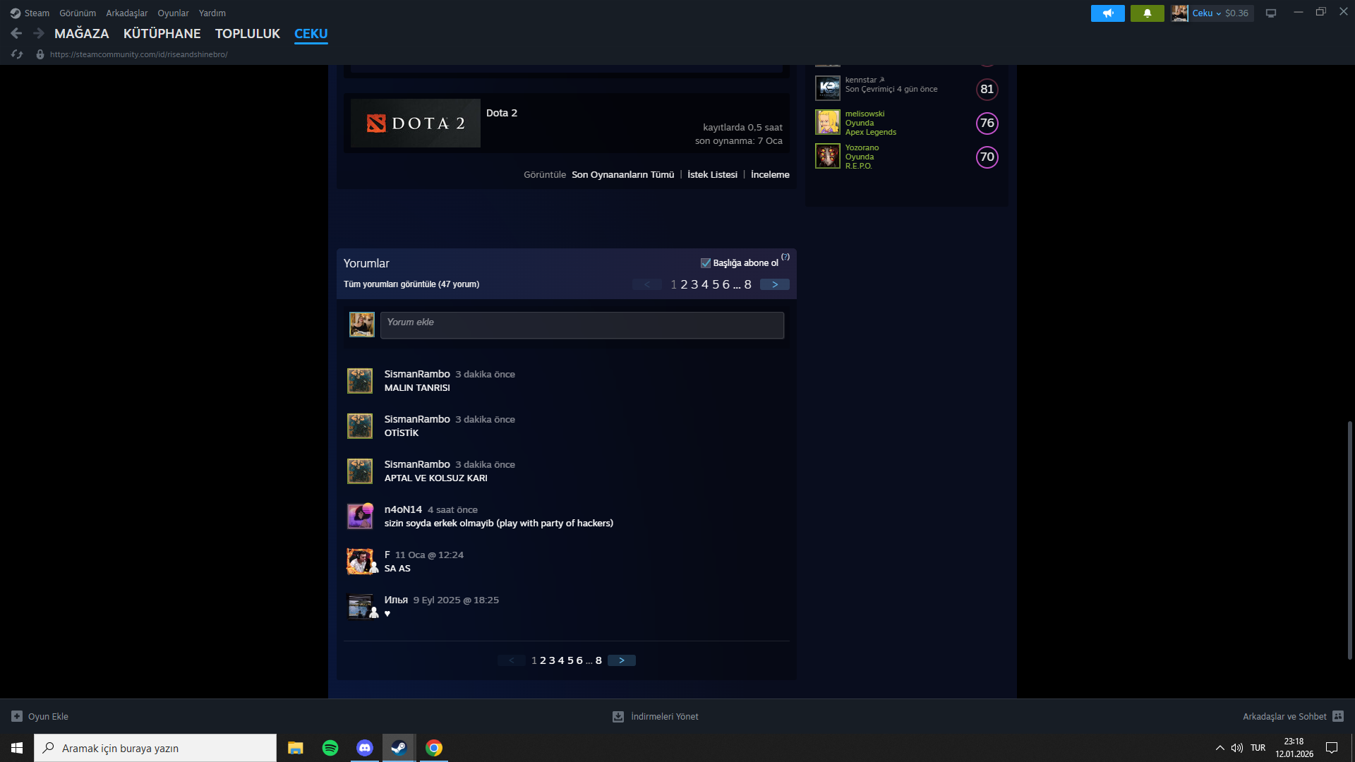The height and width of the screenshot is (762, 1355).
Task: Open Илья's comment avatar
Action: 360,607
